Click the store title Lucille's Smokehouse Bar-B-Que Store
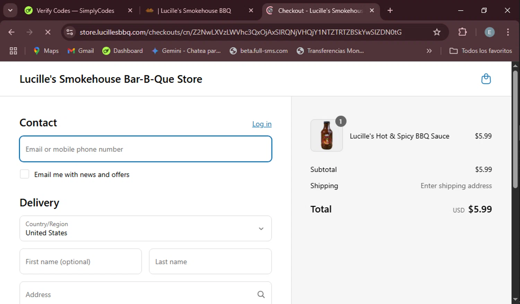This screenshot has height=304, width=520. point(111,79)
